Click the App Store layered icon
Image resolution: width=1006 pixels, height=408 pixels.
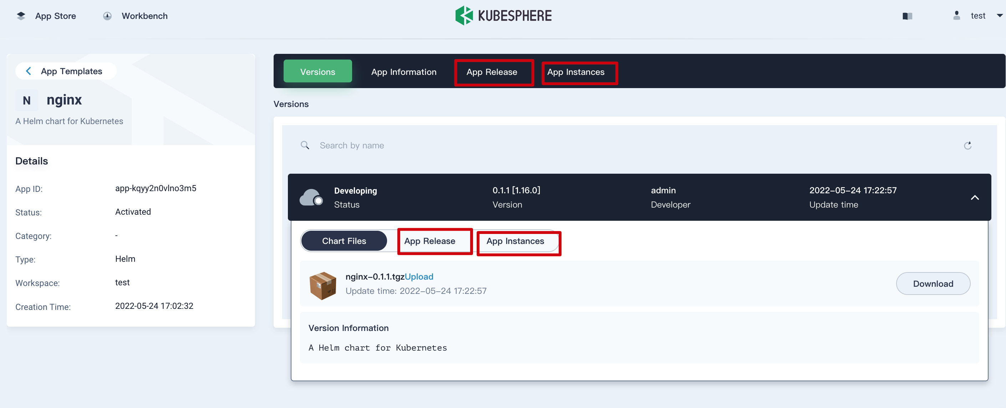pyautogui.click(x=21, y=16)
